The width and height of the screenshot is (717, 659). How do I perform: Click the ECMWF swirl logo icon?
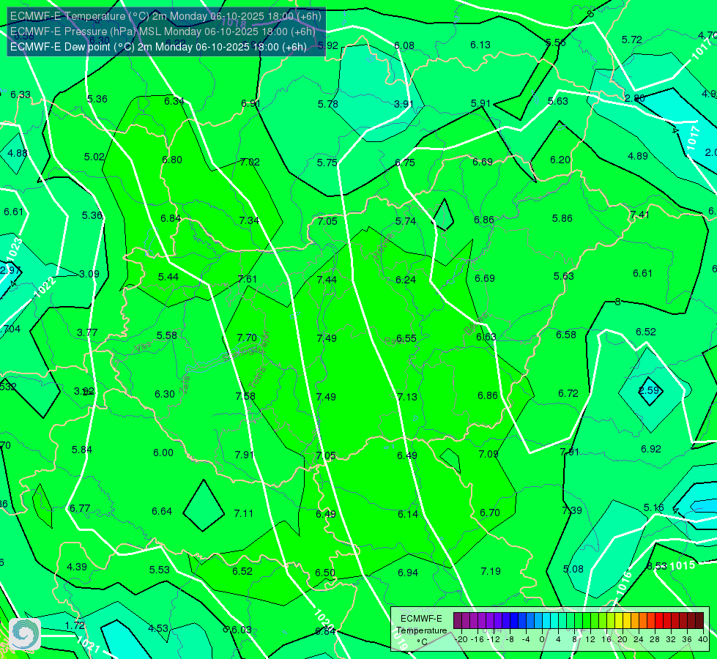click(x=25, y=634)
